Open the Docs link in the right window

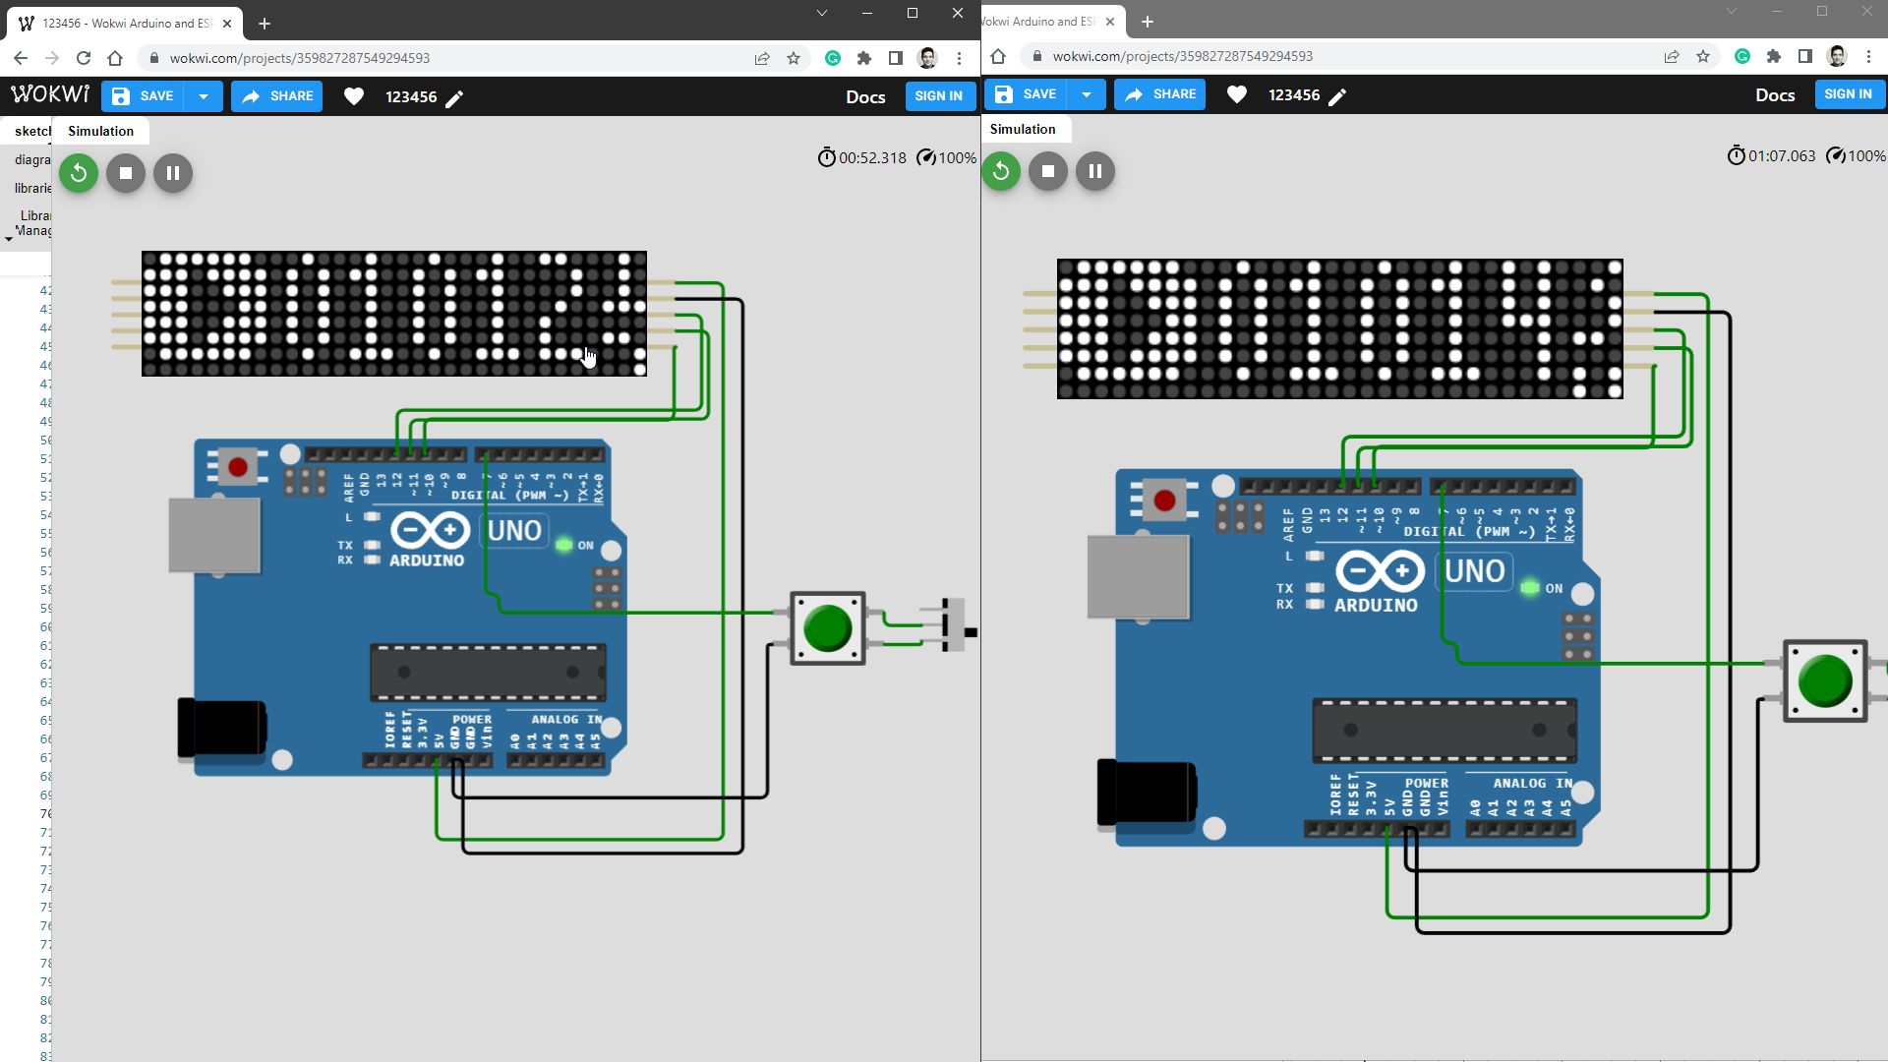(1774, 94)
